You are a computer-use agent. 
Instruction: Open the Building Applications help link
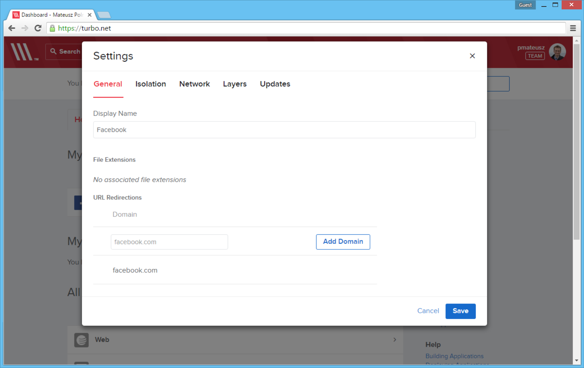click(454, 356)
